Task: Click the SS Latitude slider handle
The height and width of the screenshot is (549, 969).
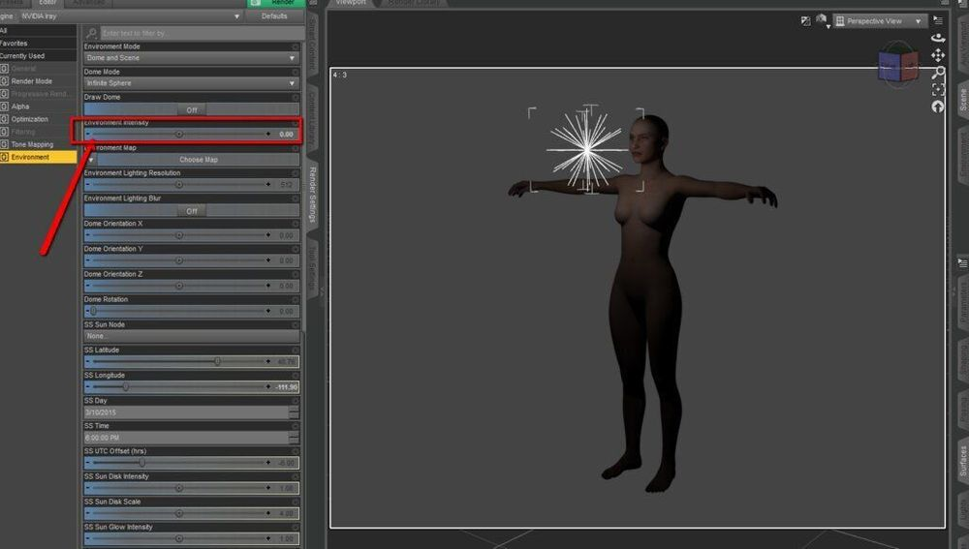Action: 217,362
